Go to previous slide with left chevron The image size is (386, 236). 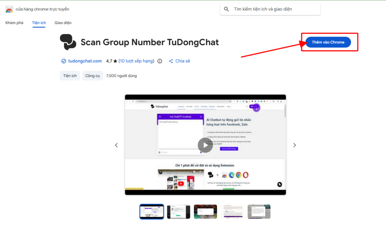116,145
